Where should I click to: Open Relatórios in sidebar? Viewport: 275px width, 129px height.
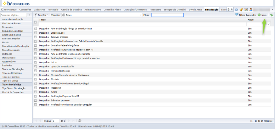click(x=16, y=65)
